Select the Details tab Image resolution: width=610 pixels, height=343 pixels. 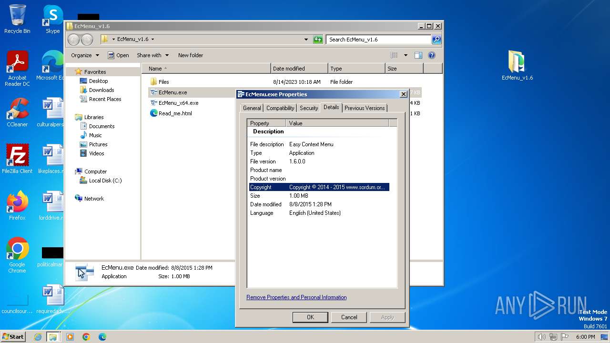point(331,107)
